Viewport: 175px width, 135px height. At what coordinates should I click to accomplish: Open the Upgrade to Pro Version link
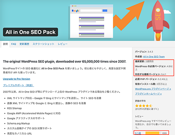(16, 79)
